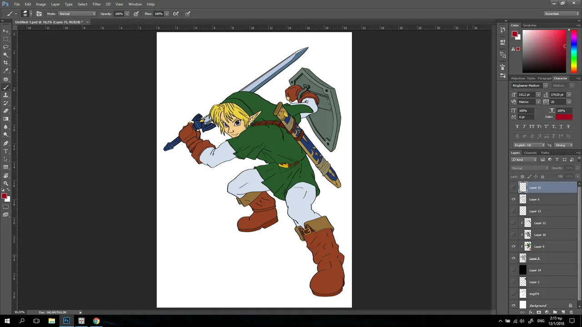The image size is (582, 327).
Task: Click Lock transparent pixels icon
Action: point(522,177)
